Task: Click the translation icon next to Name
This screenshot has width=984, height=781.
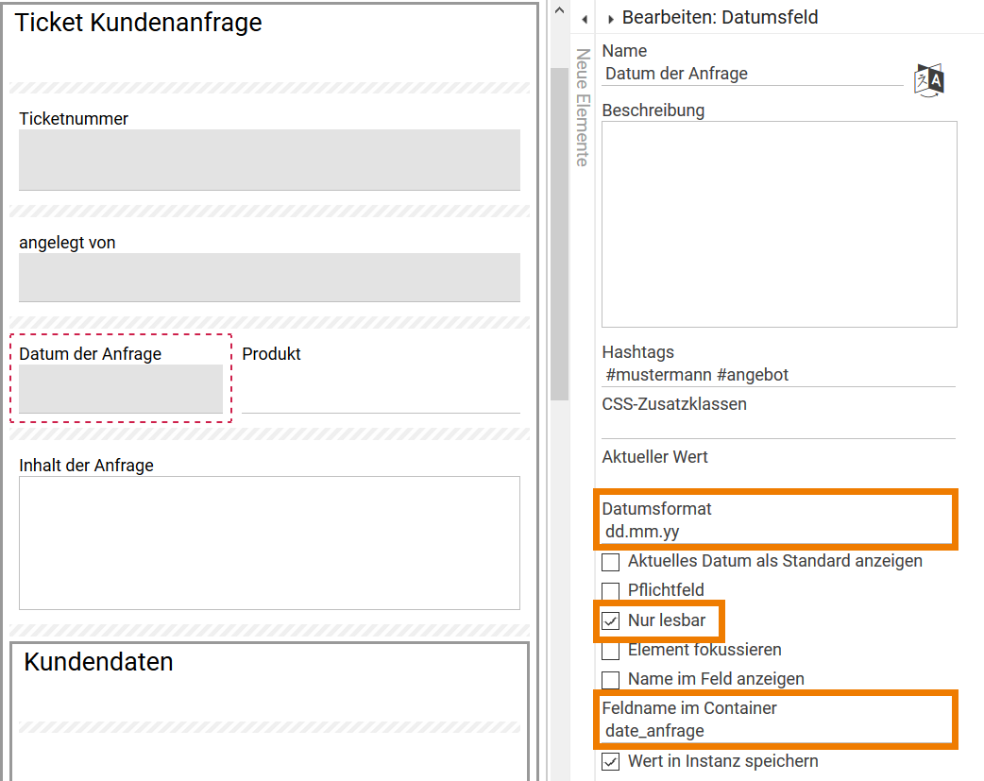Action: click(x=927, y=79)
